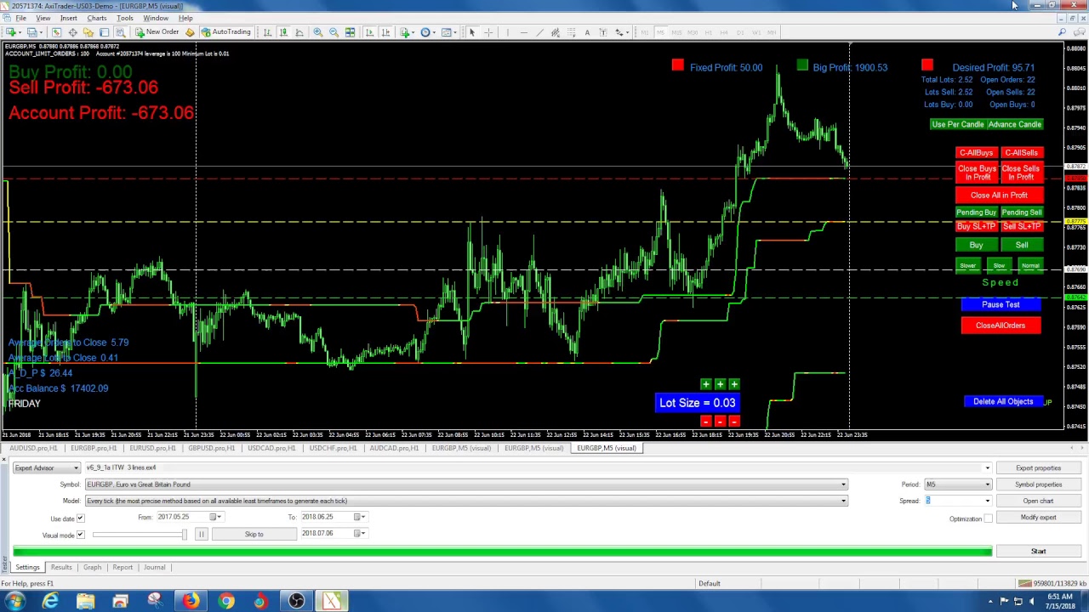Open the Navigator star-folder icon
This screenshot has width=1089, height=612.
coord(88,32)
